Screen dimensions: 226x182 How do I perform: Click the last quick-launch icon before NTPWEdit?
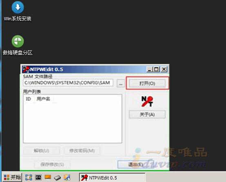point(67,178)
